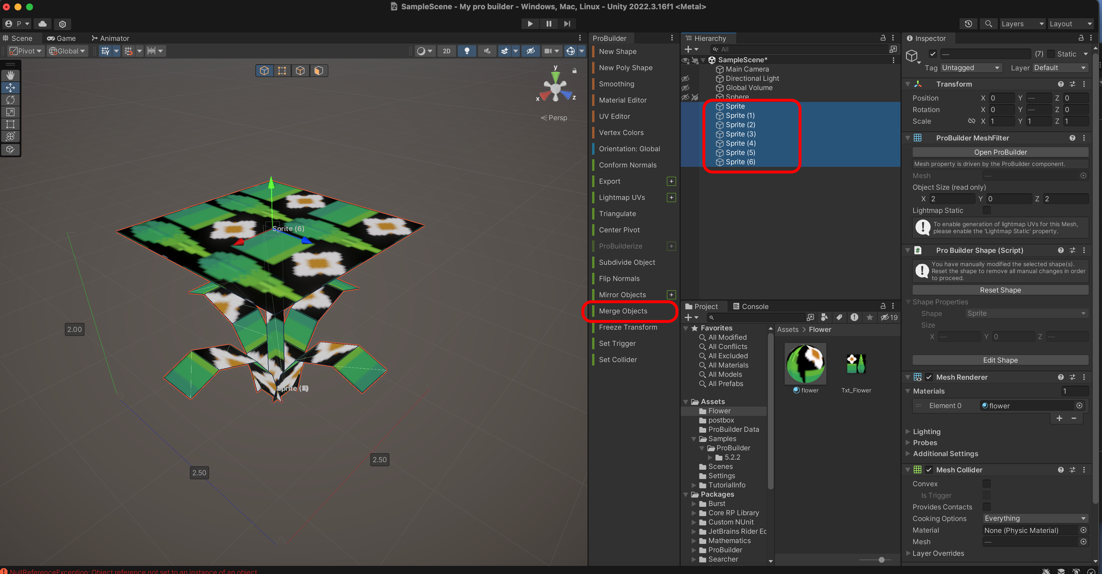
Task: Toggle Directional Light visibility eye icon
Action: click(685, 78)
